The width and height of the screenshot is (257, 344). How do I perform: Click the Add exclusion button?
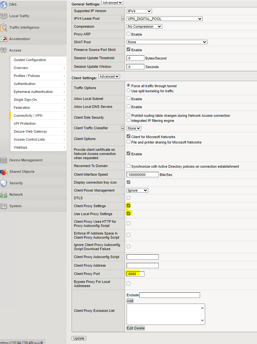click(130, 301)
